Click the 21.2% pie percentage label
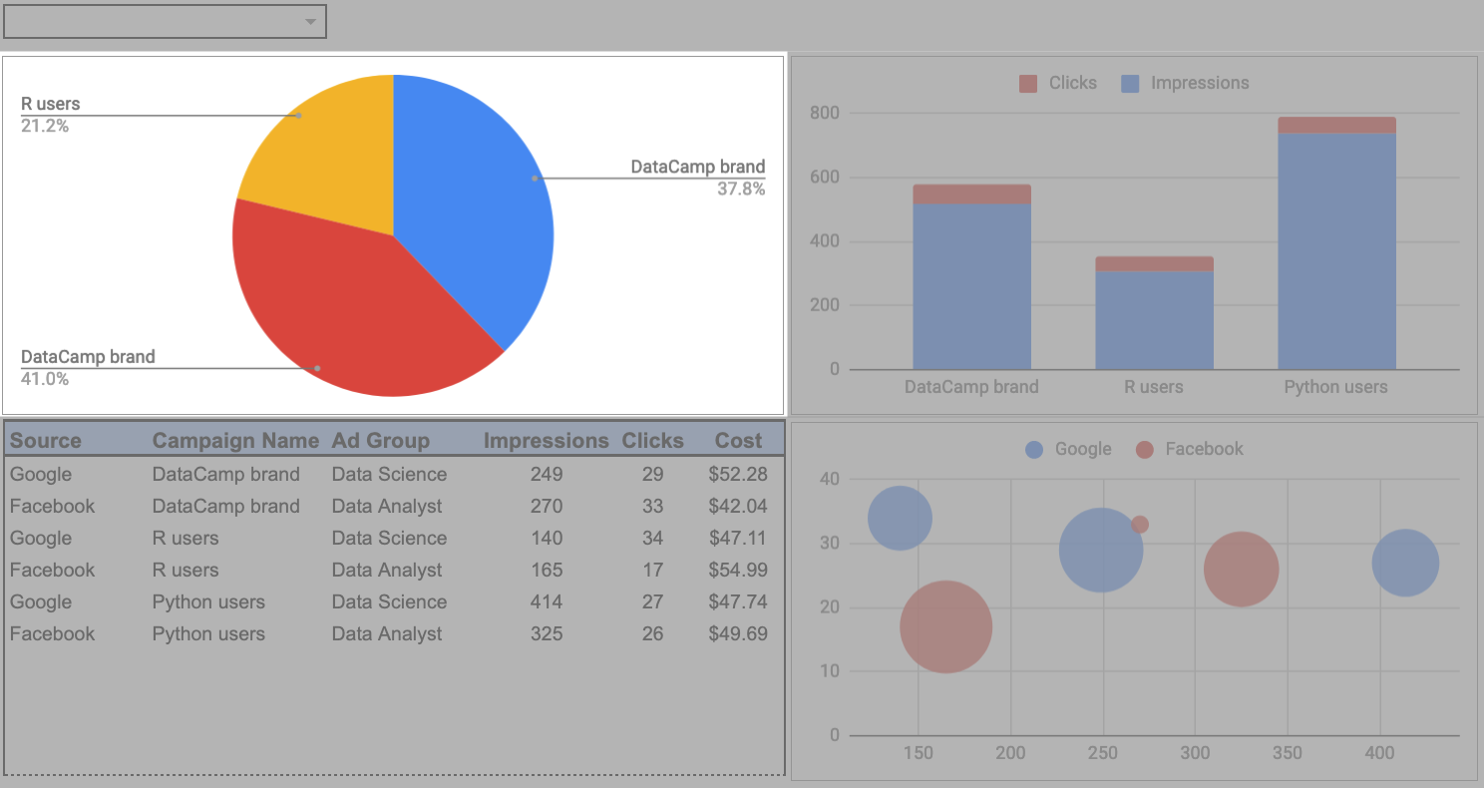The width and height of the screenshot is (1484, 788). coord(45,126)
